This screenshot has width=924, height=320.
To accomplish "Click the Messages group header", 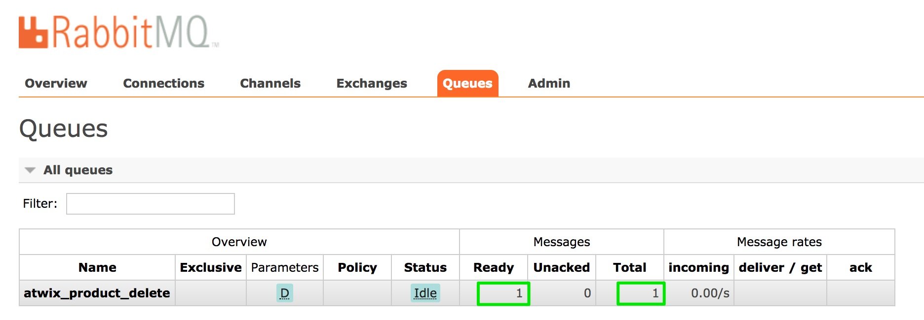I will 562,242.
